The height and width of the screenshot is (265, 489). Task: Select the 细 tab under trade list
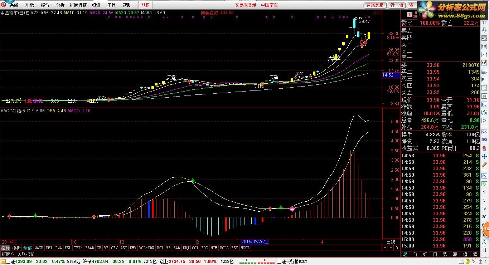pyautogui.click(x=425, y=254)
